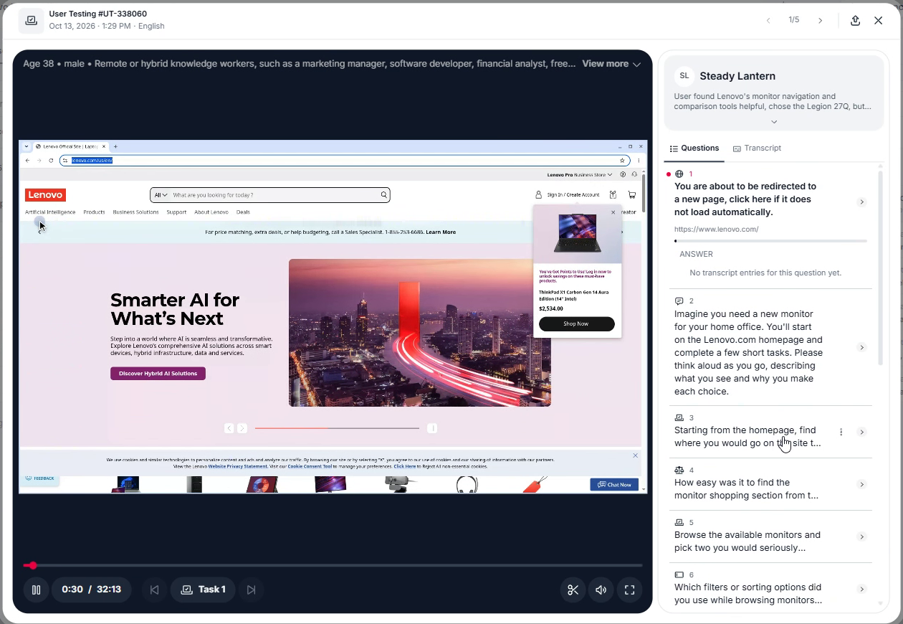Click the User Testing session type icon

point(31,20)
